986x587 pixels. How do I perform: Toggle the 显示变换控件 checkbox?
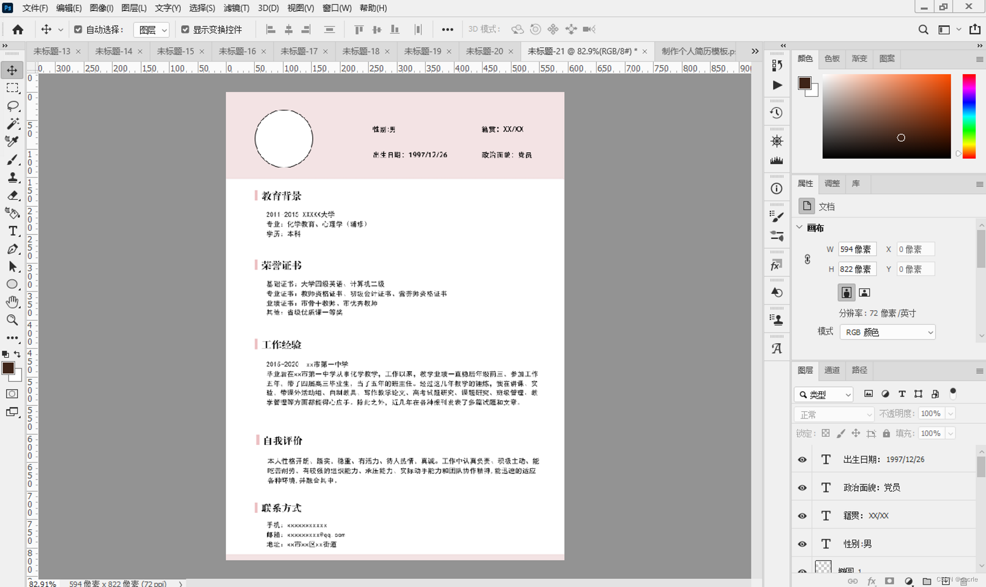coord(185,30)
